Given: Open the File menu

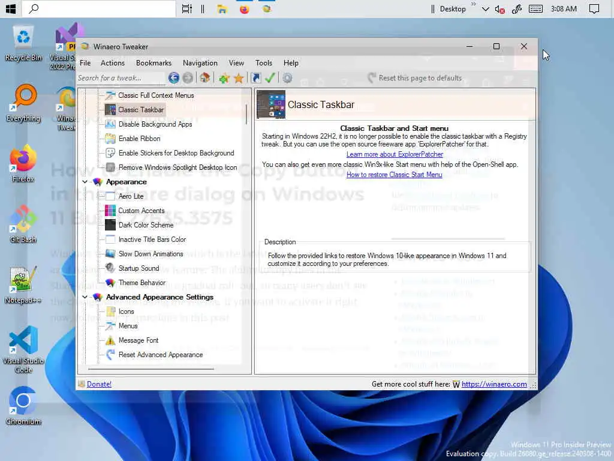Looking at the screenshot, I should (x=85, y=63).
